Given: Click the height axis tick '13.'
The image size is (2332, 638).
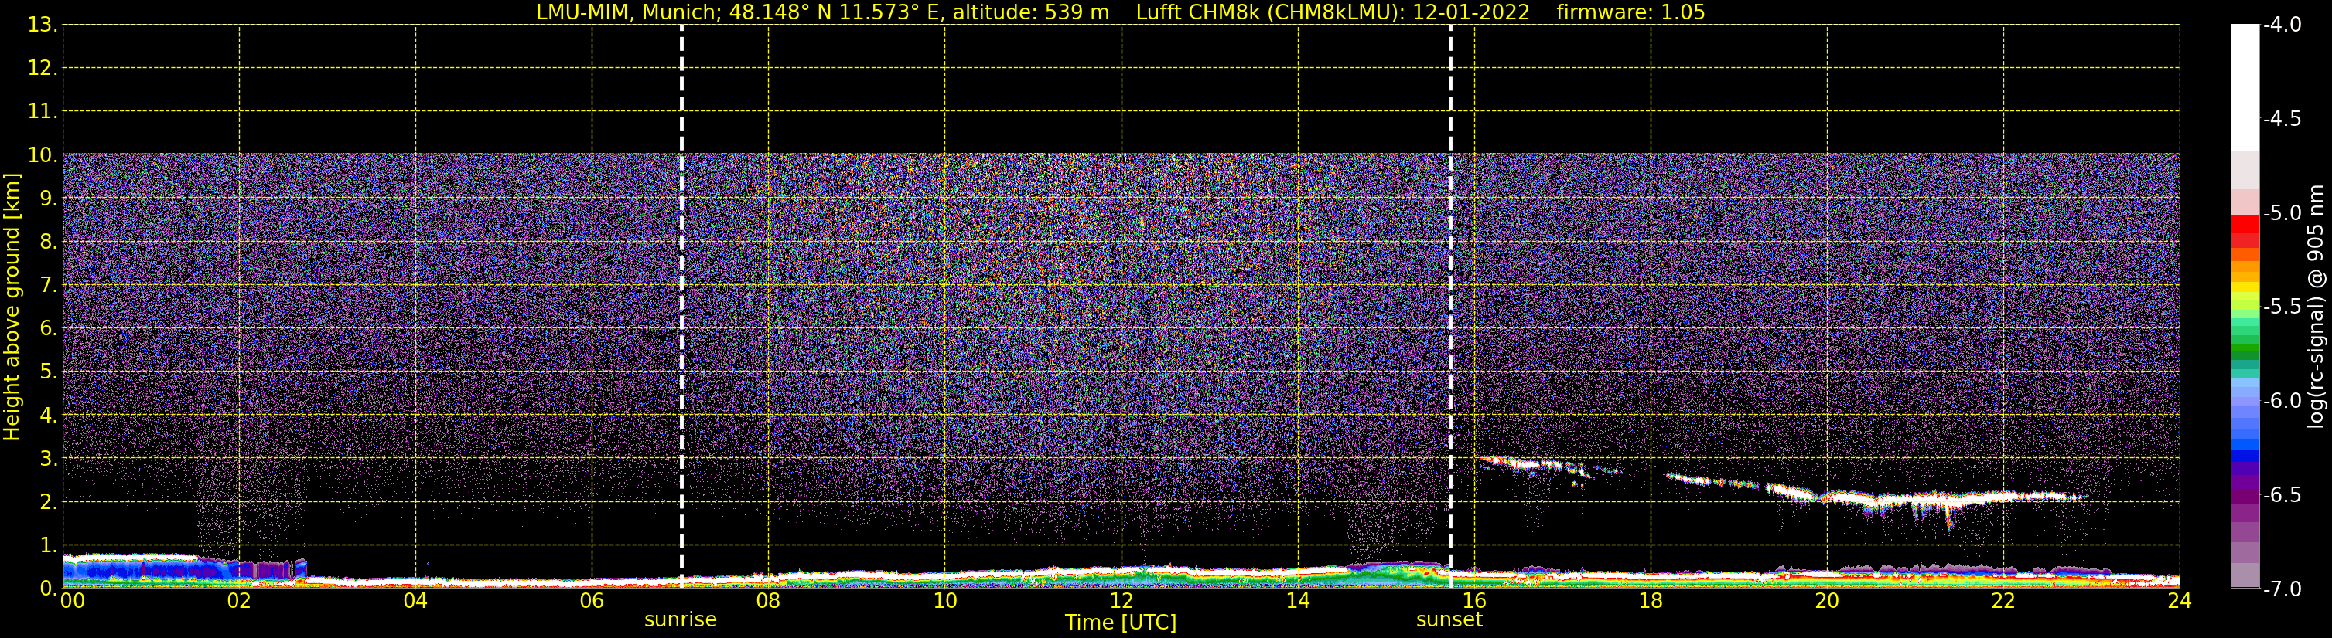Looking at the screenshot, I should click(x=43, y=25).
